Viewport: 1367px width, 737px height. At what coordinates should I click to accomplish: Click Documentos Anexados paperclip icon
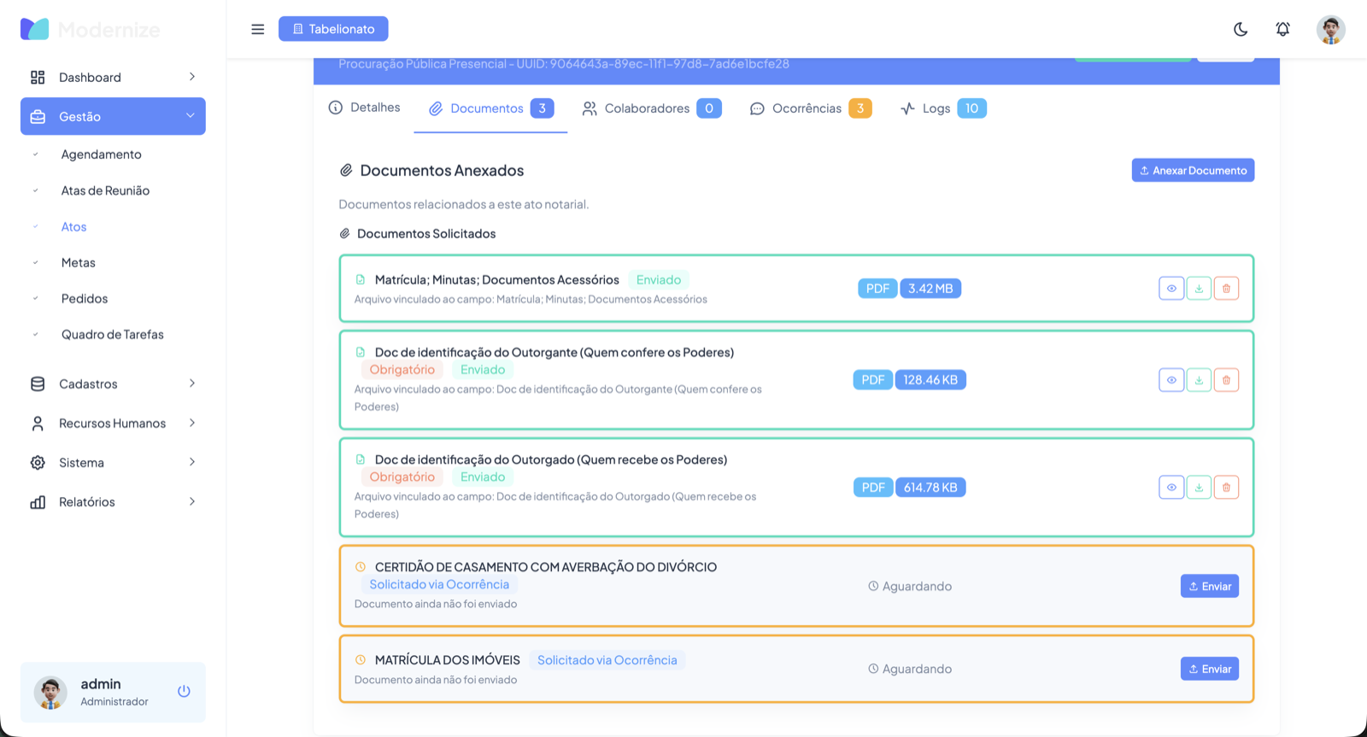[346, 170]
